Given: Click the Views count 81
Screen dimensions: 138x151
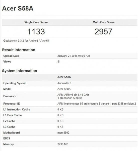Looking at the screenshot, I should (59, 62).
